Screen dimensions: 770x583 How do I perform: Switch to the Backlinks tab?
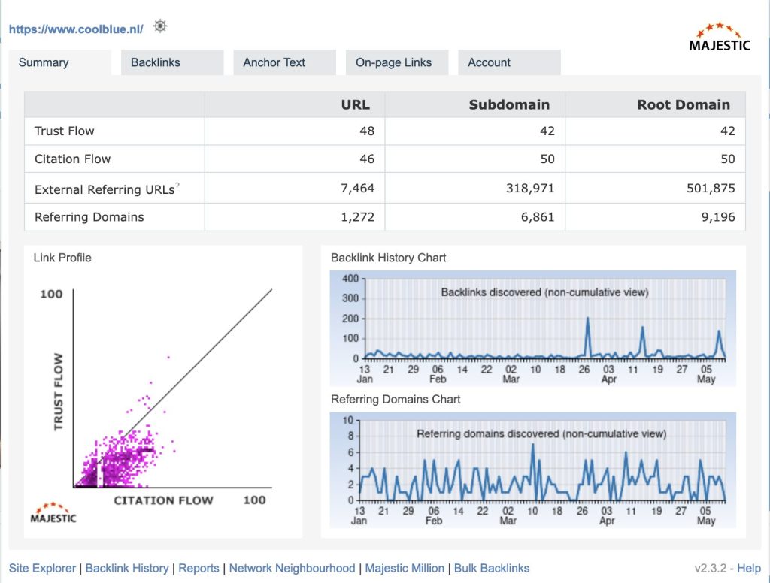172,62
